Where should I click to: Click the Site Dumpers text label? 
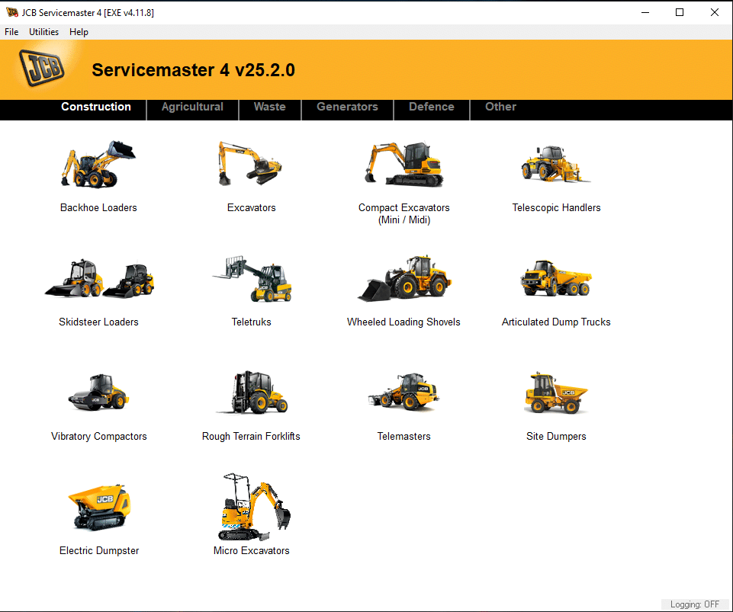(556, 437)
